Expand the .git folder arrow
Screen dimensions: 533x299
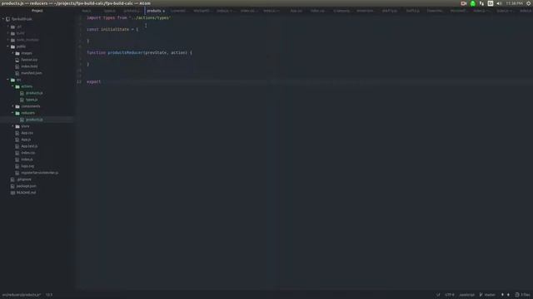(x=8, y=27)
